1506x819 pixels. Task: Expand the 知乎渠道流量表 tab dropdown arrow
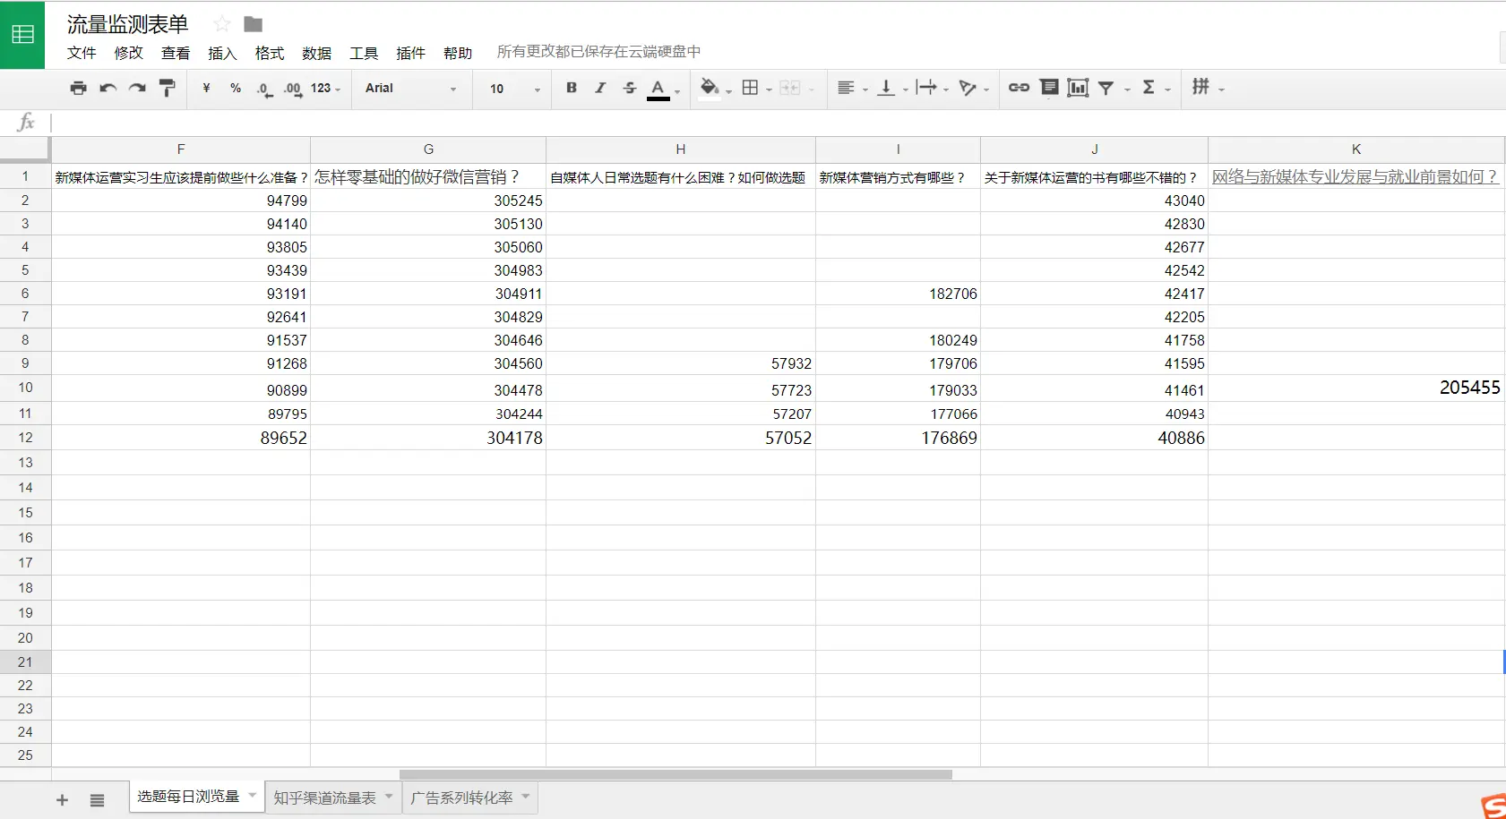pyautogui.click(x=389, y=796)
